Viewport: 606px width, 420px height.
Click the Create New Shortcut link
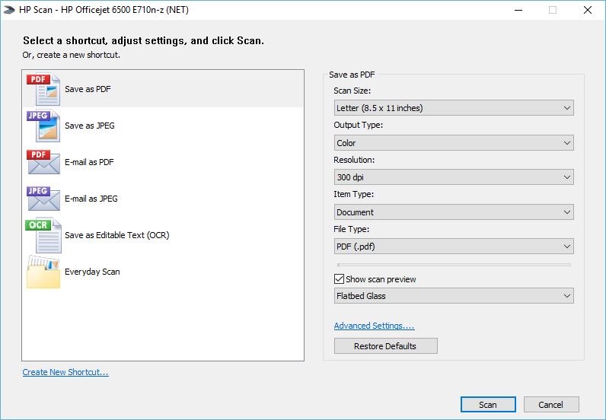65,372
